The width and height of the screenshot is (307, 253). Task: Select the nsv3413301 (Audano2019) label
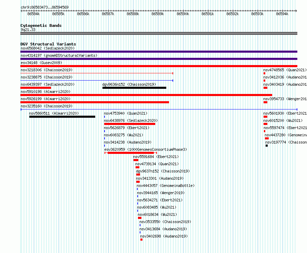[x=160, y=178]
